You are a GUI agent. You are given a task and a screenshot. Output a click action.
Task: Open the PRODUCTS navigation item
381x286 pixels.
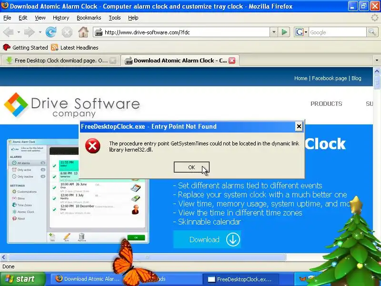point(326,103)
